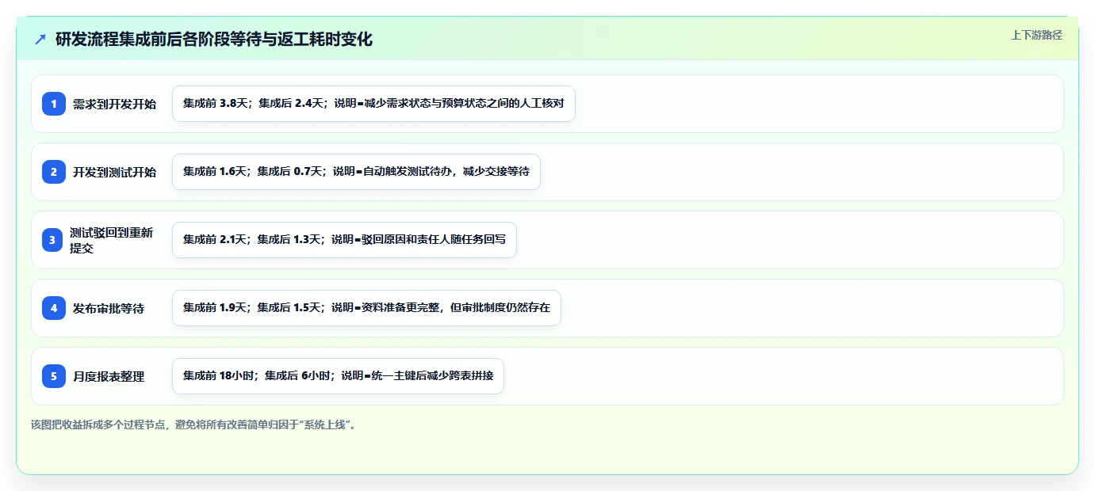Click the detail box starting 集成前 1.6天

(356, 172)
